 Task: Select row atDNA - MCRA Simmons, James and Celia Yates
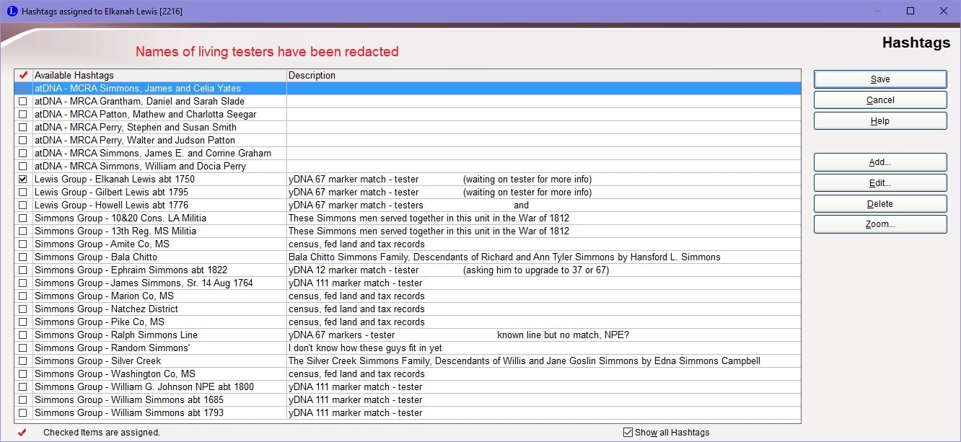pyautogui.click(x=408, y=89)
